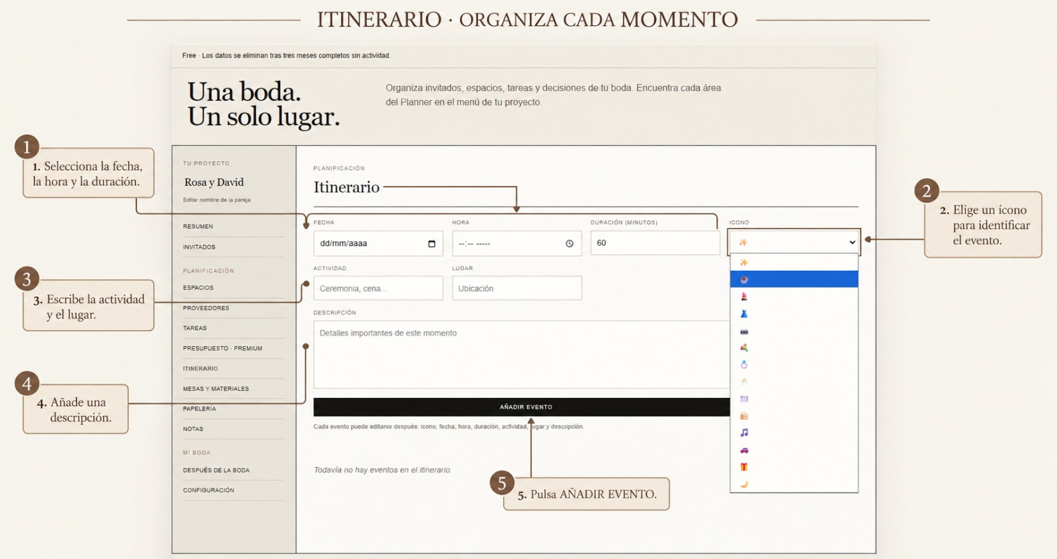This screenshot has height=559, width=1057.
Task: Open the clock picker in Hora field
Action: tap(569, 244)
